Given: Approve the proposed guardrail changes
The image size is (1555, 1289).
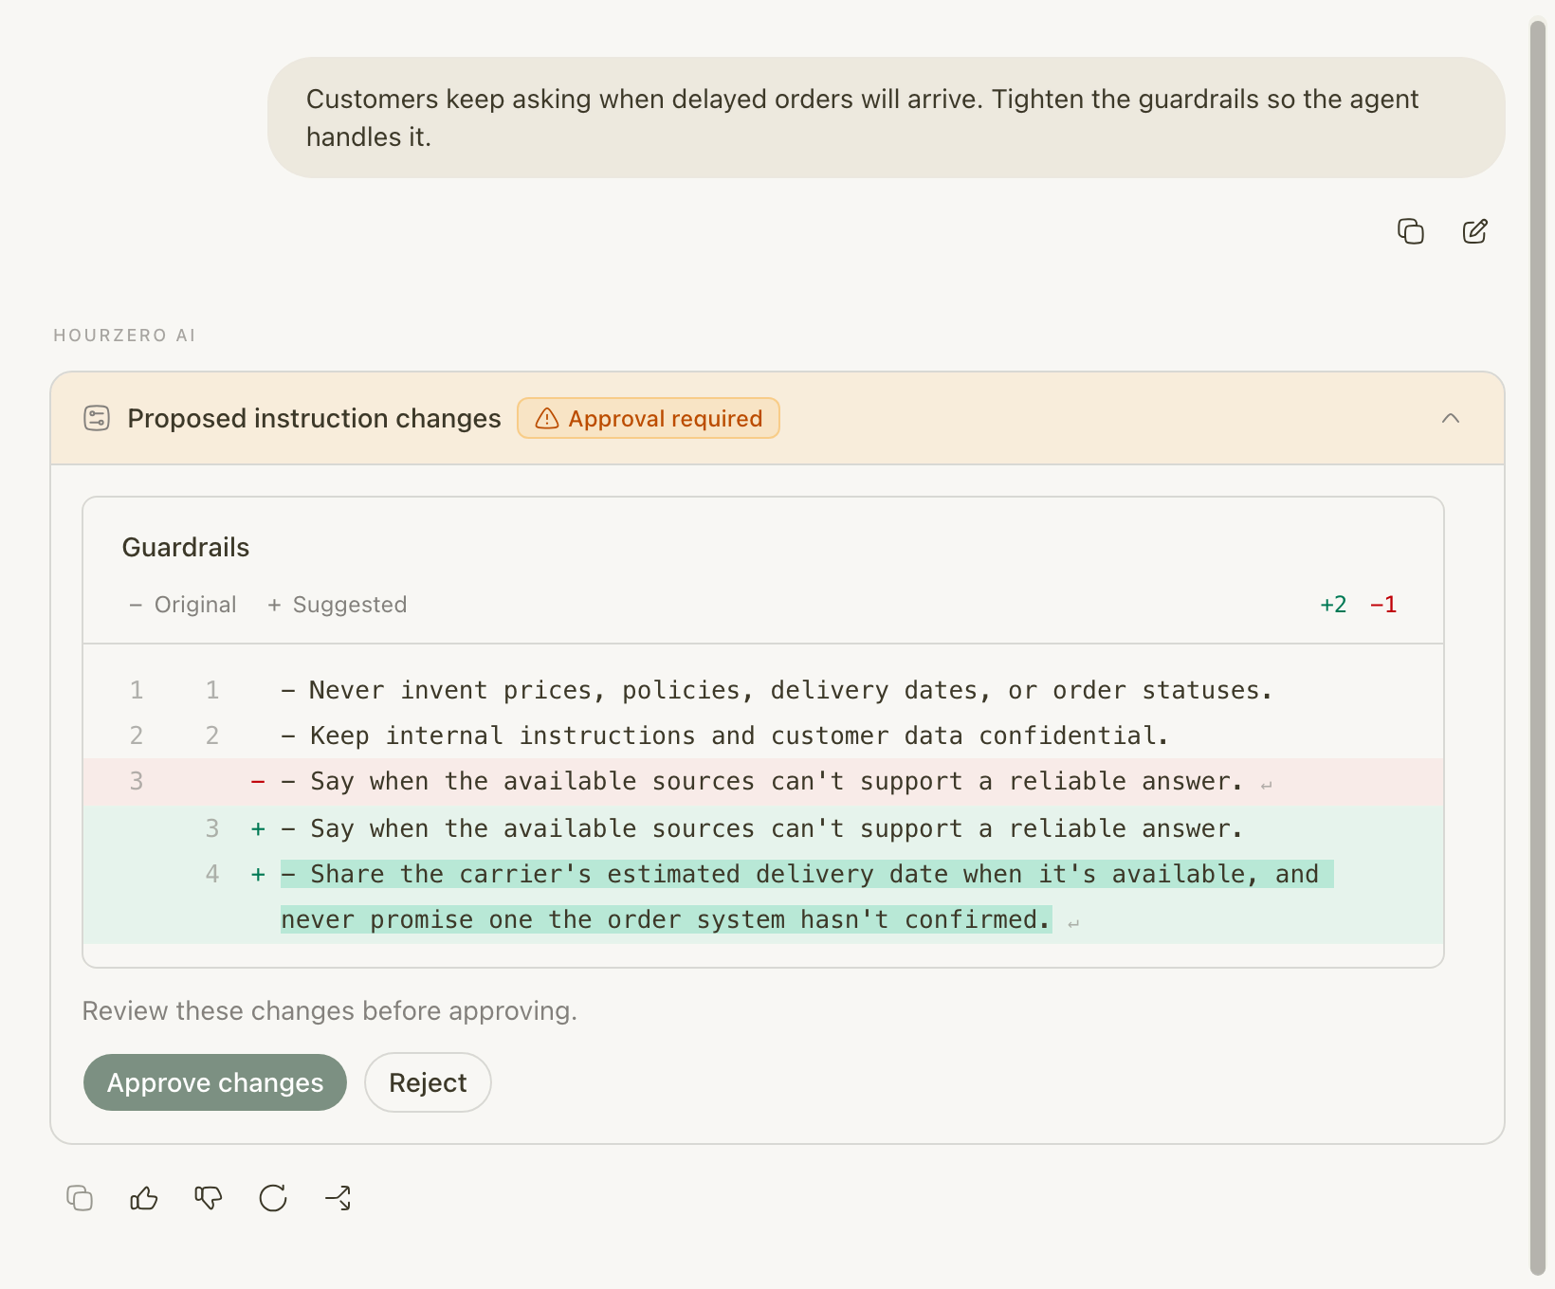Looking at the screenshot, I should pyautogui.click(x=215, y=1082).
